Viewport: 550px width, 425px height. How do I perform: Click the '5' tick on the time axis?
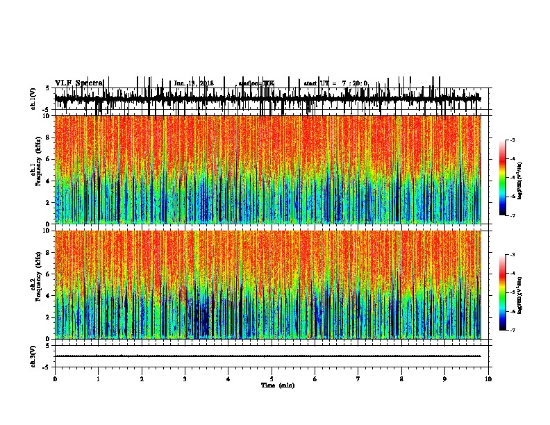(x=272, y=379)
